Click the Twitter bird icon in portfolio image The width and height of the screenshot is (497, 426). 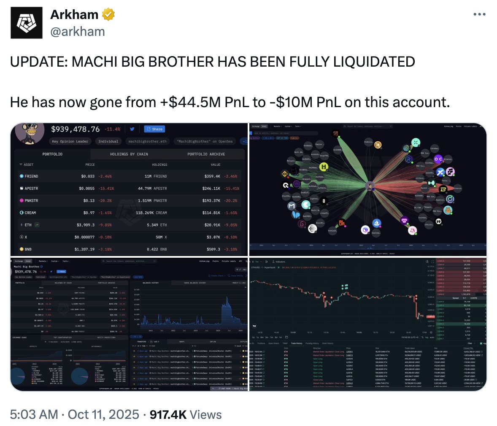132,129
